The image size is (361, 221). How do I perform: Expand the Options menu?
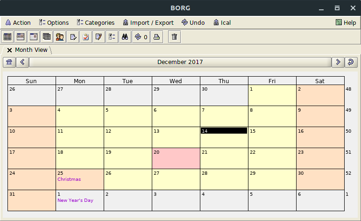coord(54,22)
